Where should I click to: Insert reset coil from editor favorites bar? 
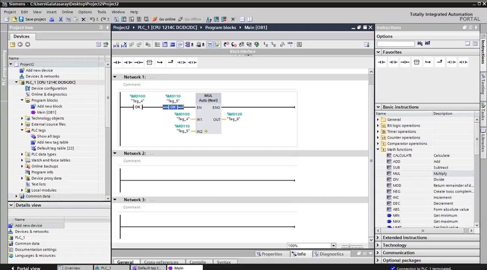192,63
